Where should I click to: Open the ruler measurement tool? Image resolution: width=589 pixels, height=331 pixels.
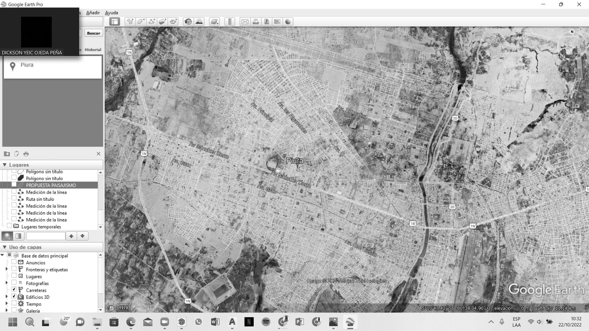[x=229, y=21]
